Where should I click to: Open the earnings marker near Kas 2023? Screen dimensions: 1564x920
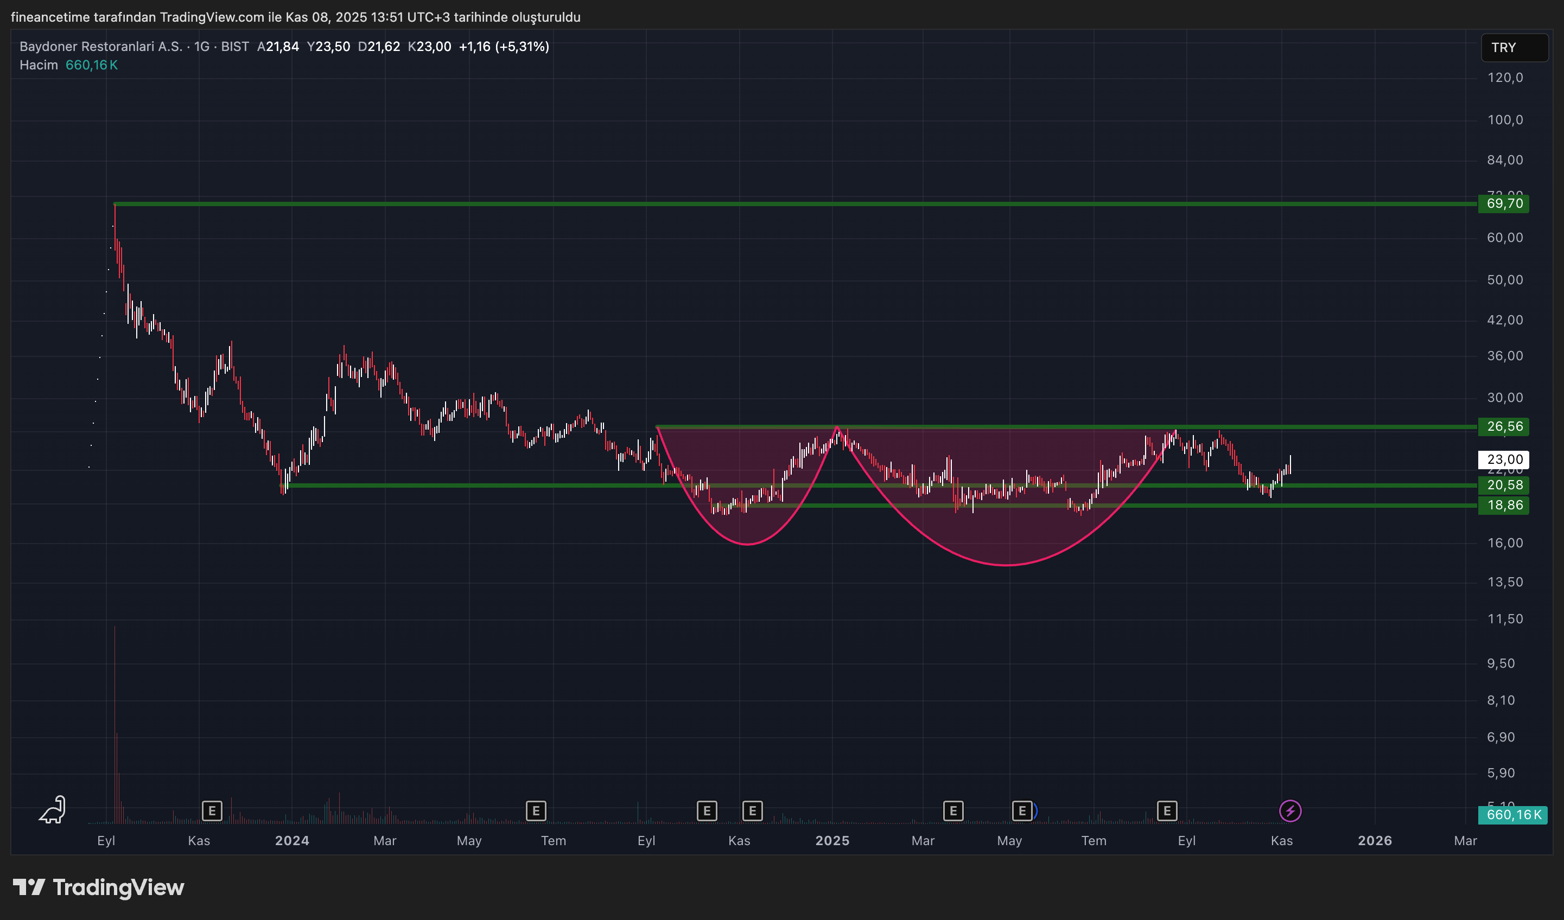click(212, 810)
